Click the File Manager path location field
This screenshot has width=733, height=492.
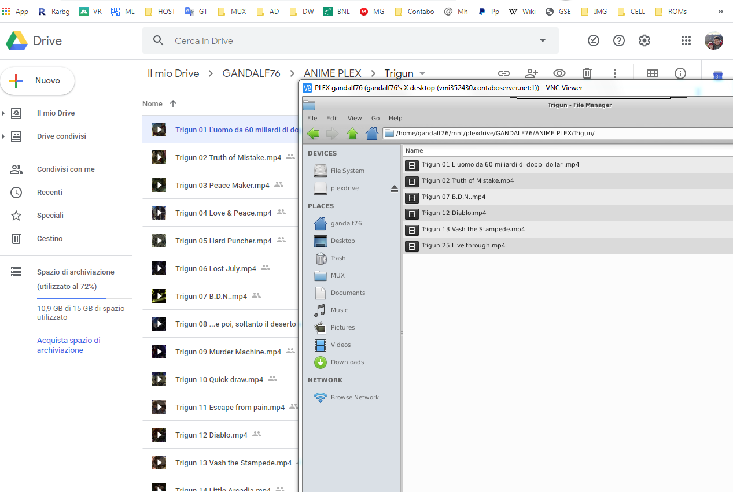pos(557,134)
